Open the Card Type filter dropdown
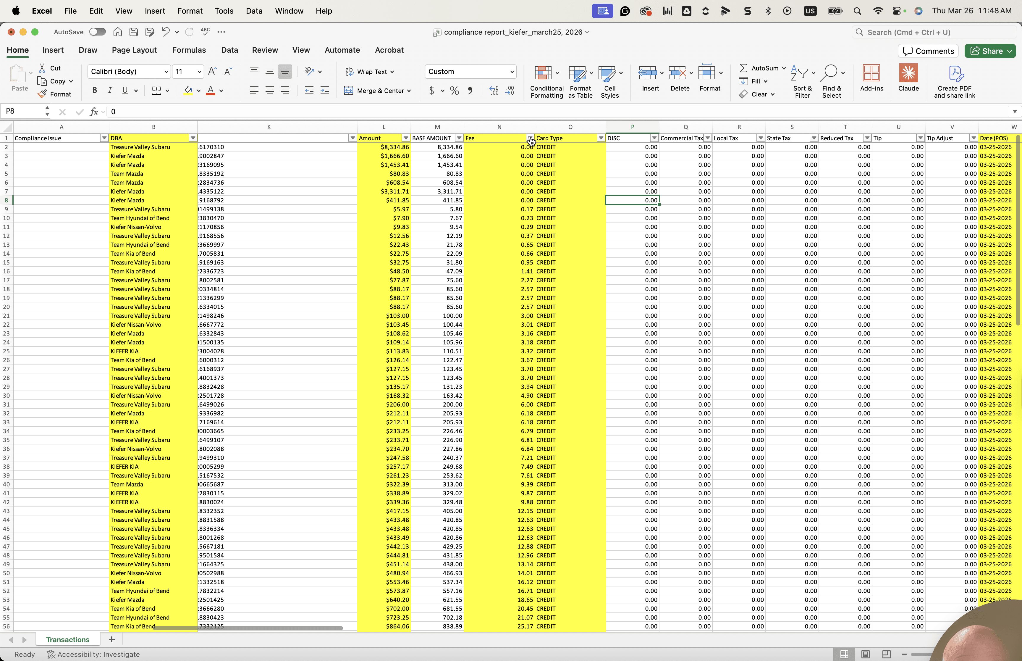 [601, 138]
